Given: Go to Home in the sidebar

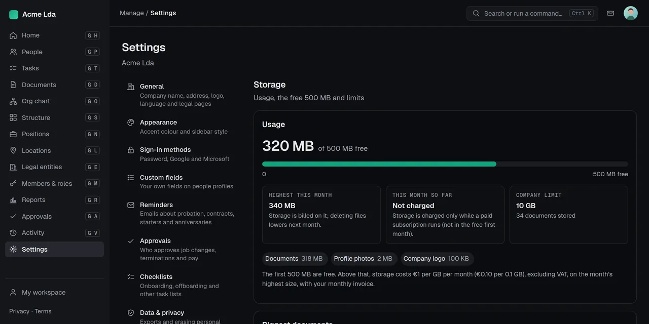Looking at the screenshot, I should coord(54,35).
